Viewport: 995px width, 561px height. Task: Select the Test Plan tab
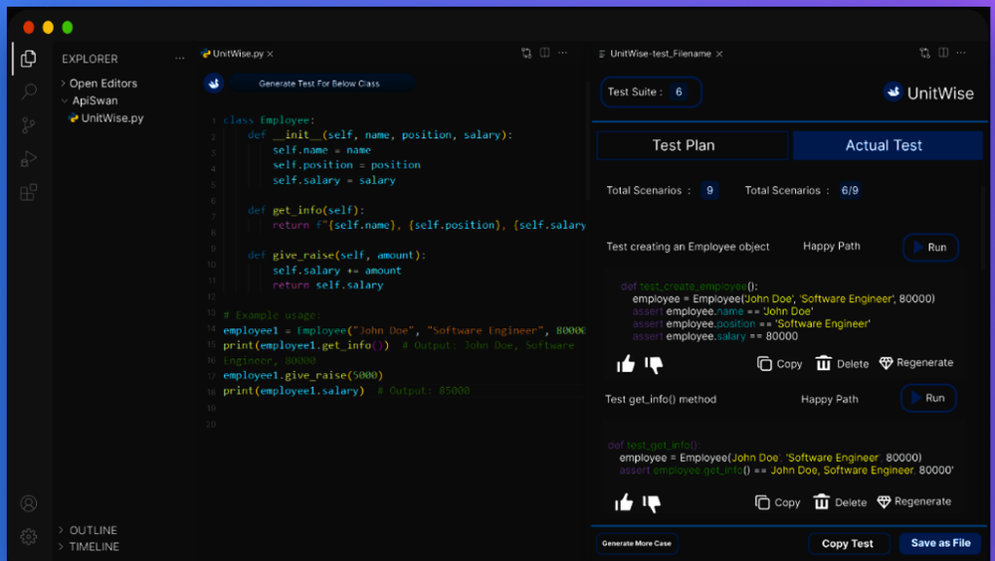pyautogui.click(x=693, y=145)
